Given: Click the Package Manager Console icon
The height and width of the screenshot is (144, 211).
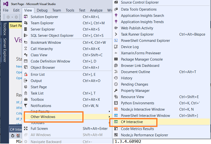Looking at the screenshot, I should pos(116,59).
